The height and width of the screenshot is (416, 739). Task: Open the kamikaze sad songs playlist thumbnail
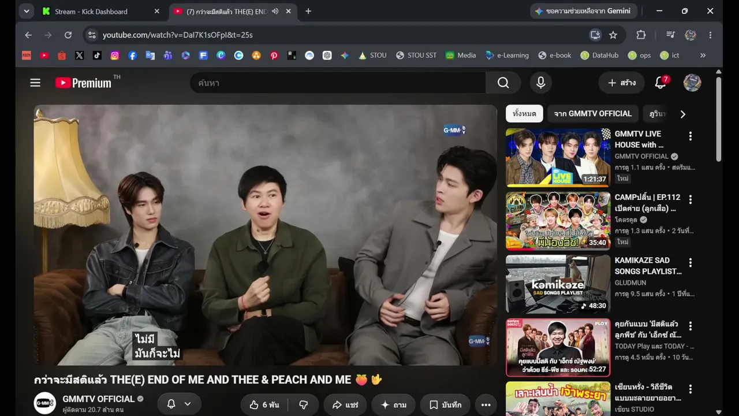558,285
